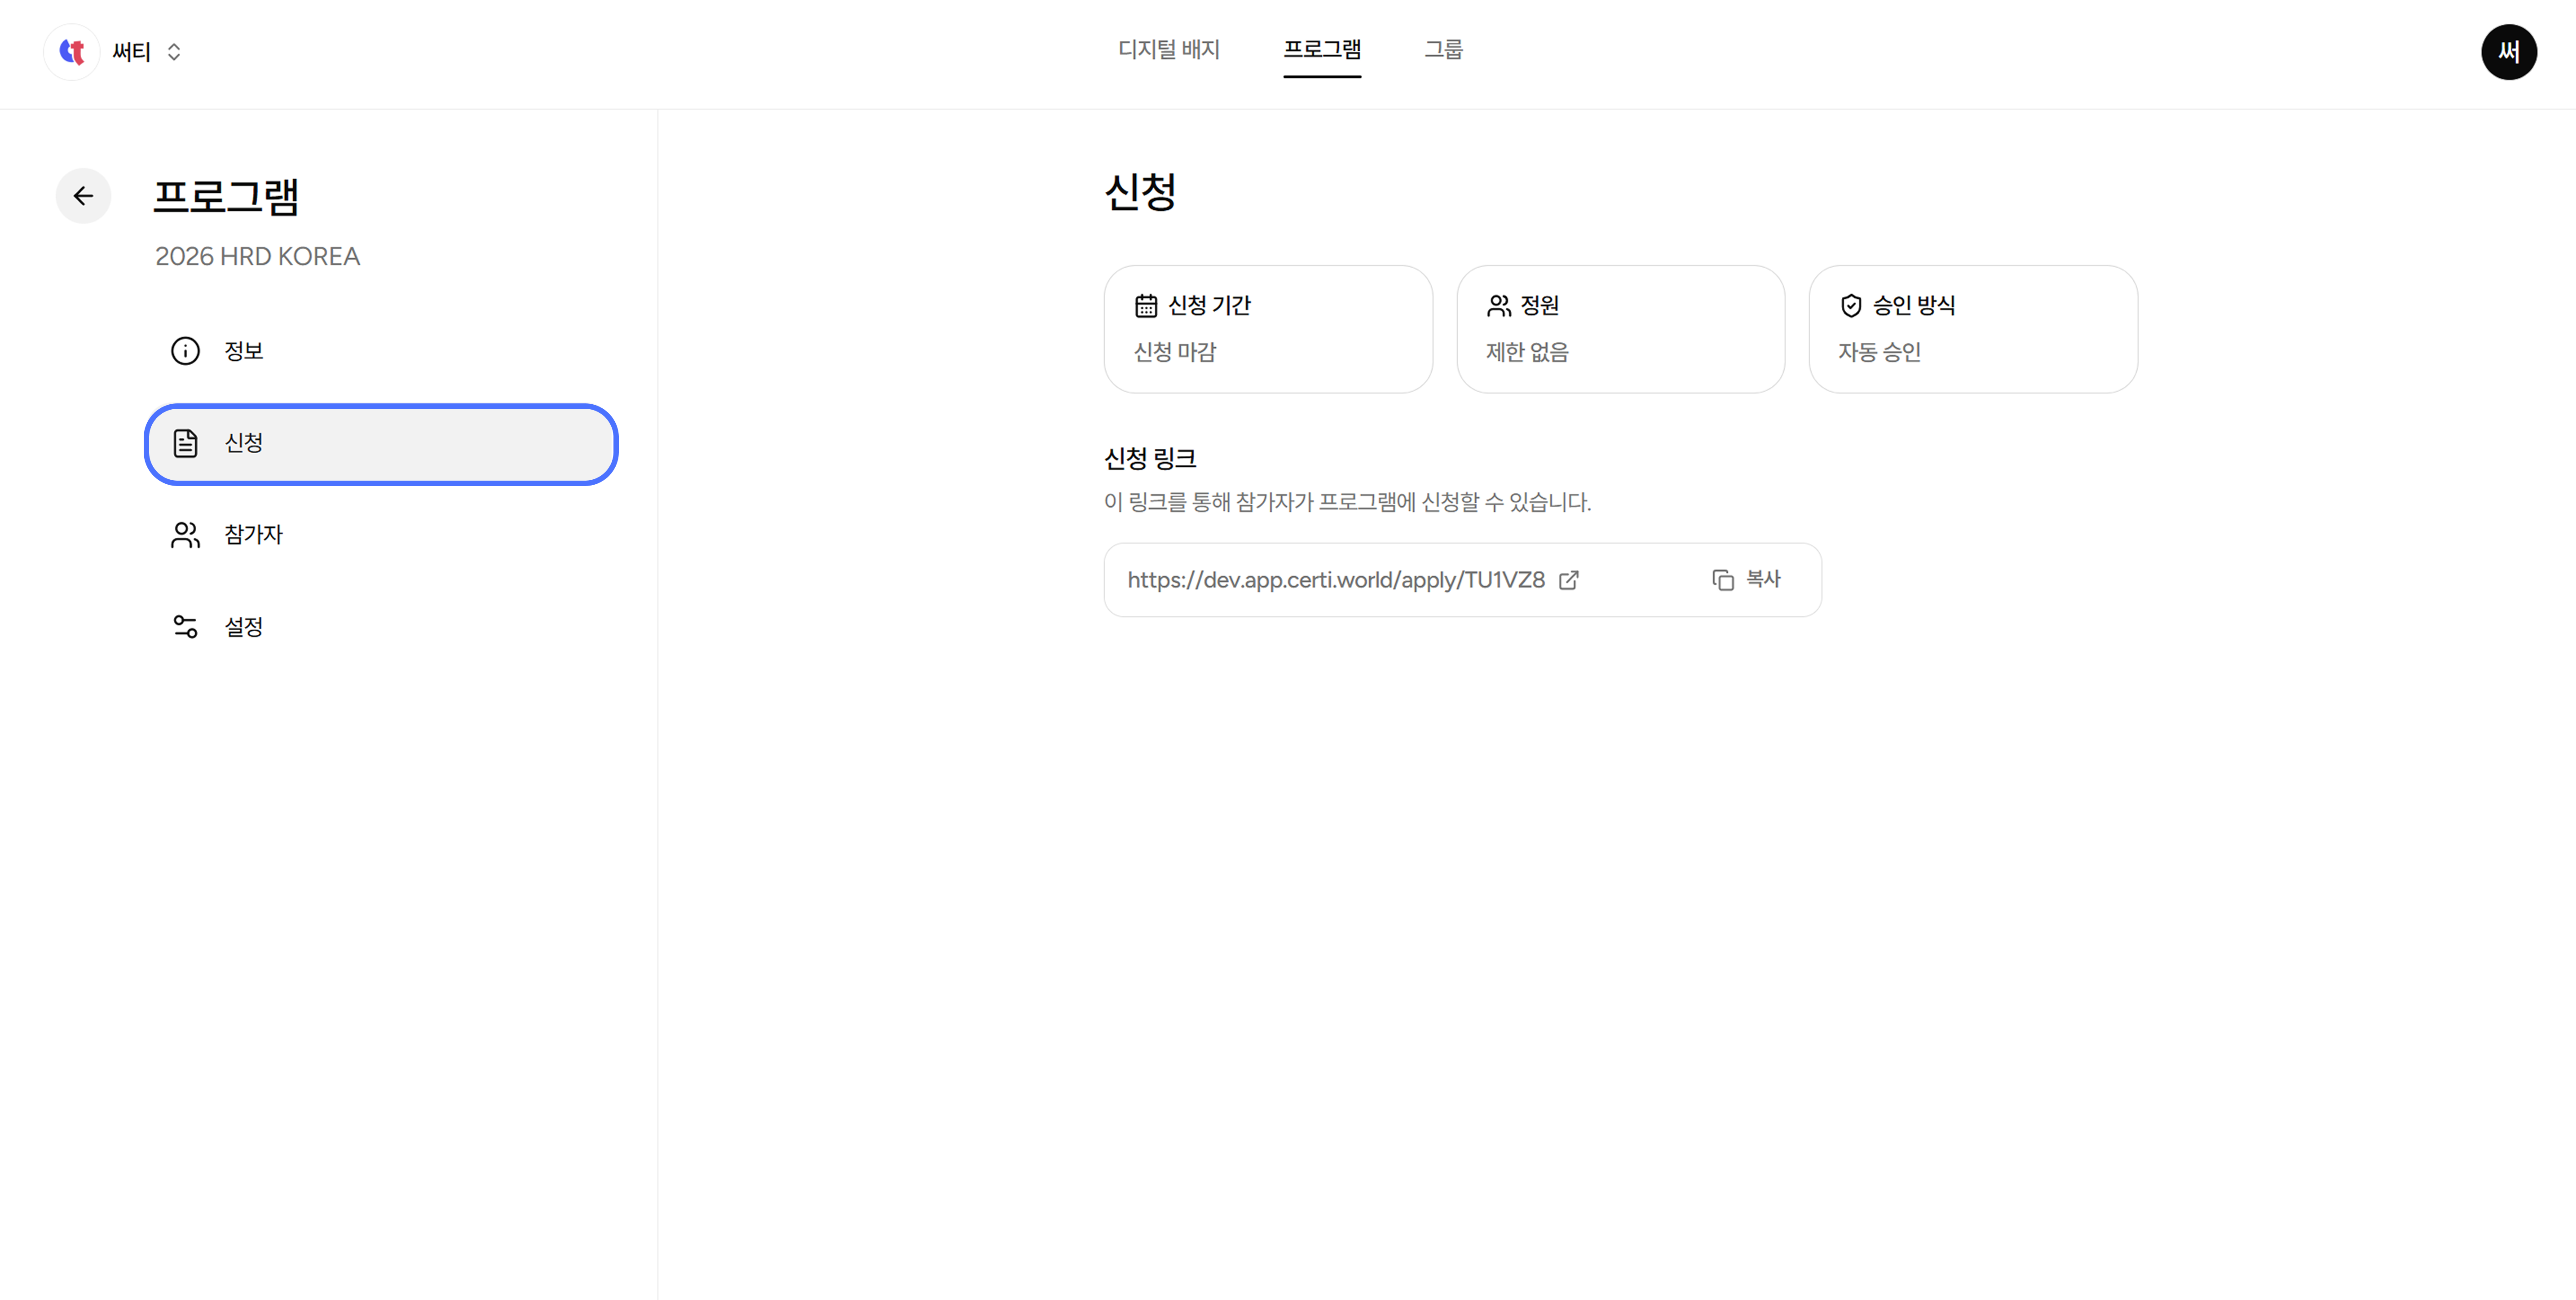Copy the application link with 복사 button

point(1746,580)
